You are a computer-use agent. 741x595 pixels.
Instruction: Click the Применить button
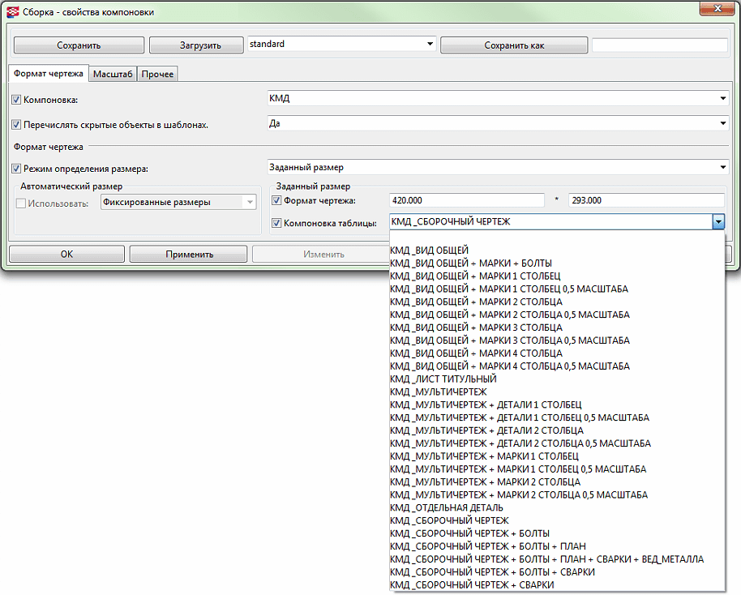pyautogui.click(x=189, y=255)
